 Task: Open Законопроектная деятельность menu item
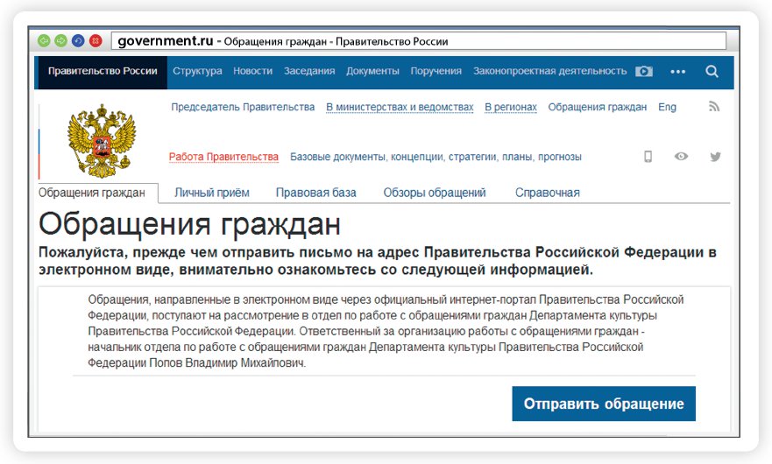coord(550,71)
